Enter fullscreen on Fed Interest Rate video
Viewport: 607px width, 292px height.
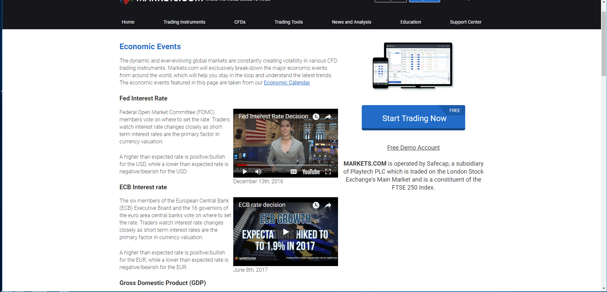click(x=328, y=172)
